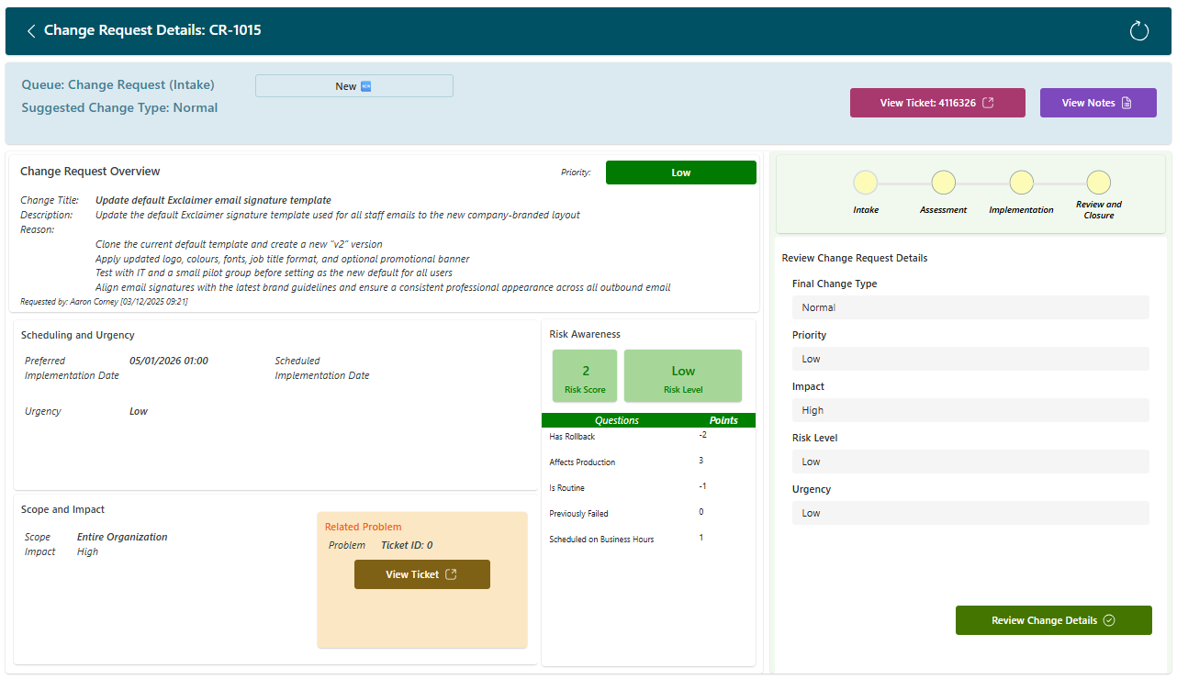The image size is (1177, 679).
Task: Click 'Queue: Change Request (Intake)' text
Action: click(x=118, y=84)
